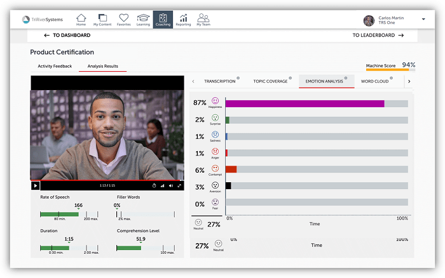Select the Analysis Results tab

tap(103, 66)
